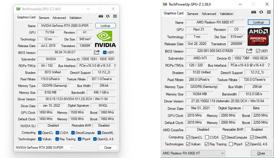Click the screenshot camera icon in GPU-Z 2.38.0
This screenshot has width=274, height=158.
254,12
